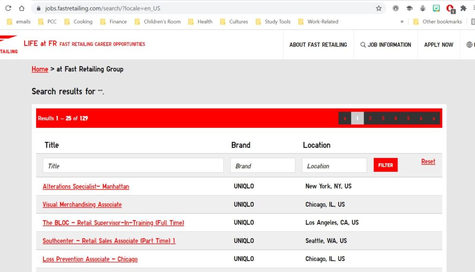This screenshot has height=272, width=475.
Task: Click the Fast Retailing logo
Action: click(8, 44)
